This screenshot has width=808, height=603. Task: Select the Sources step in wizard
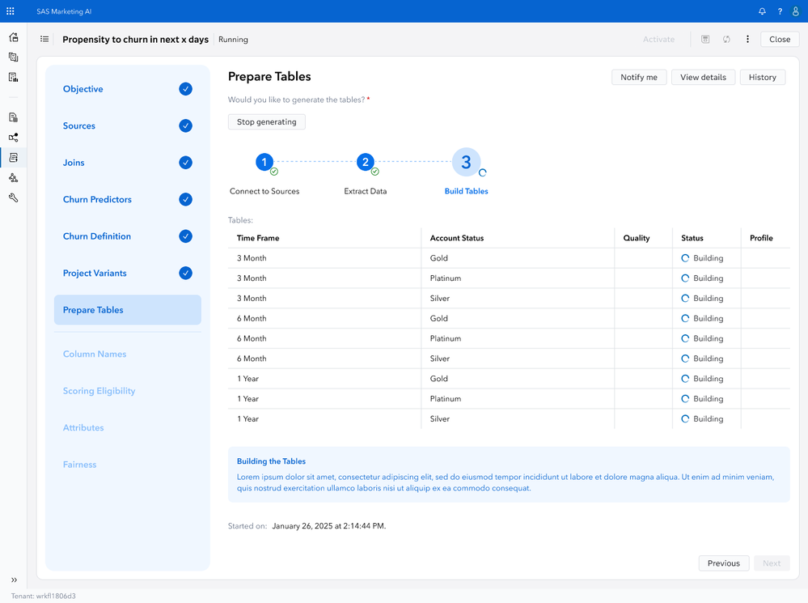79,126
